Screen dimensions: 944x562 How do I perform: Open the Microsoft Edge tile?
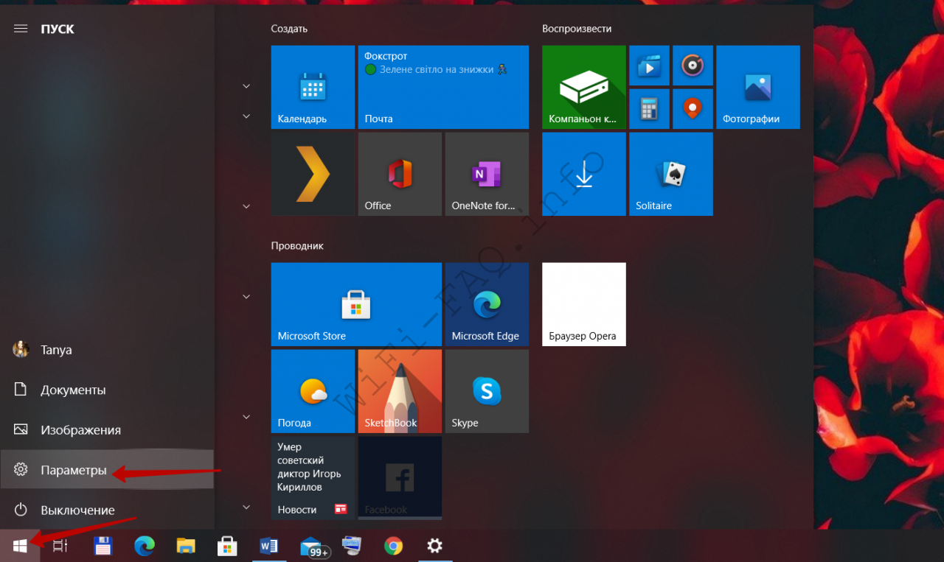[x=486, y=304]
